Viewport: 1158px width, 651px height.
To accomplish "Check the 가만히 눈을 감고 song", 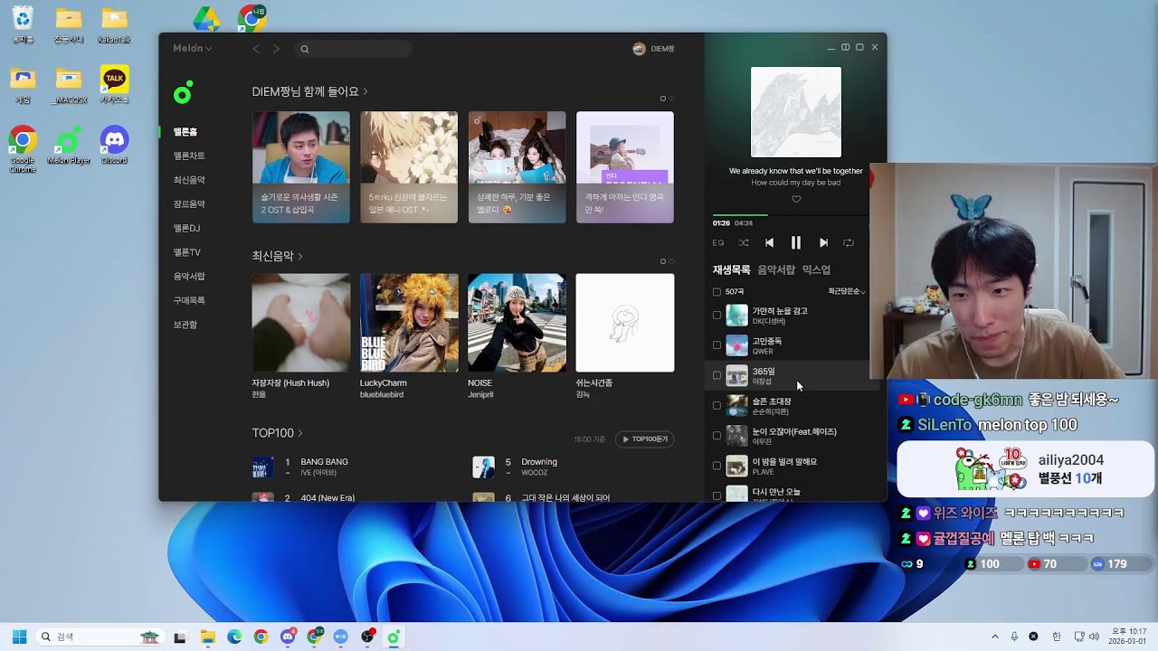I will [x=717, y=316].
